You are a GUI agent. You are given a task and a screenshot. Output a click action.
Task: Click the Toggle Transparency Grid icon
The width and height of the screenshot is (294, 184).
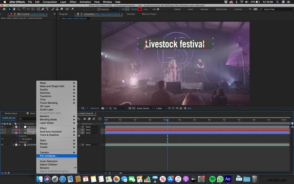(134, 108)
